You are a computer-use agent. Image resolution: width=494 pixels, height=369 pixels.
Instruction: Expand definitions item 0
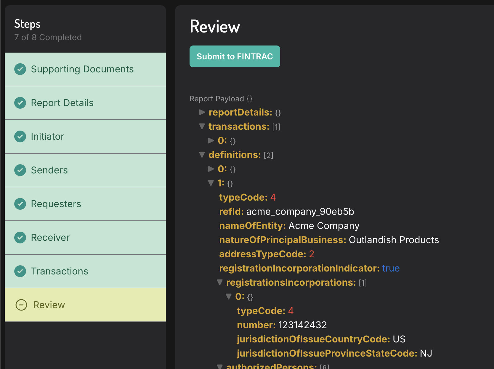pos(211,169)
